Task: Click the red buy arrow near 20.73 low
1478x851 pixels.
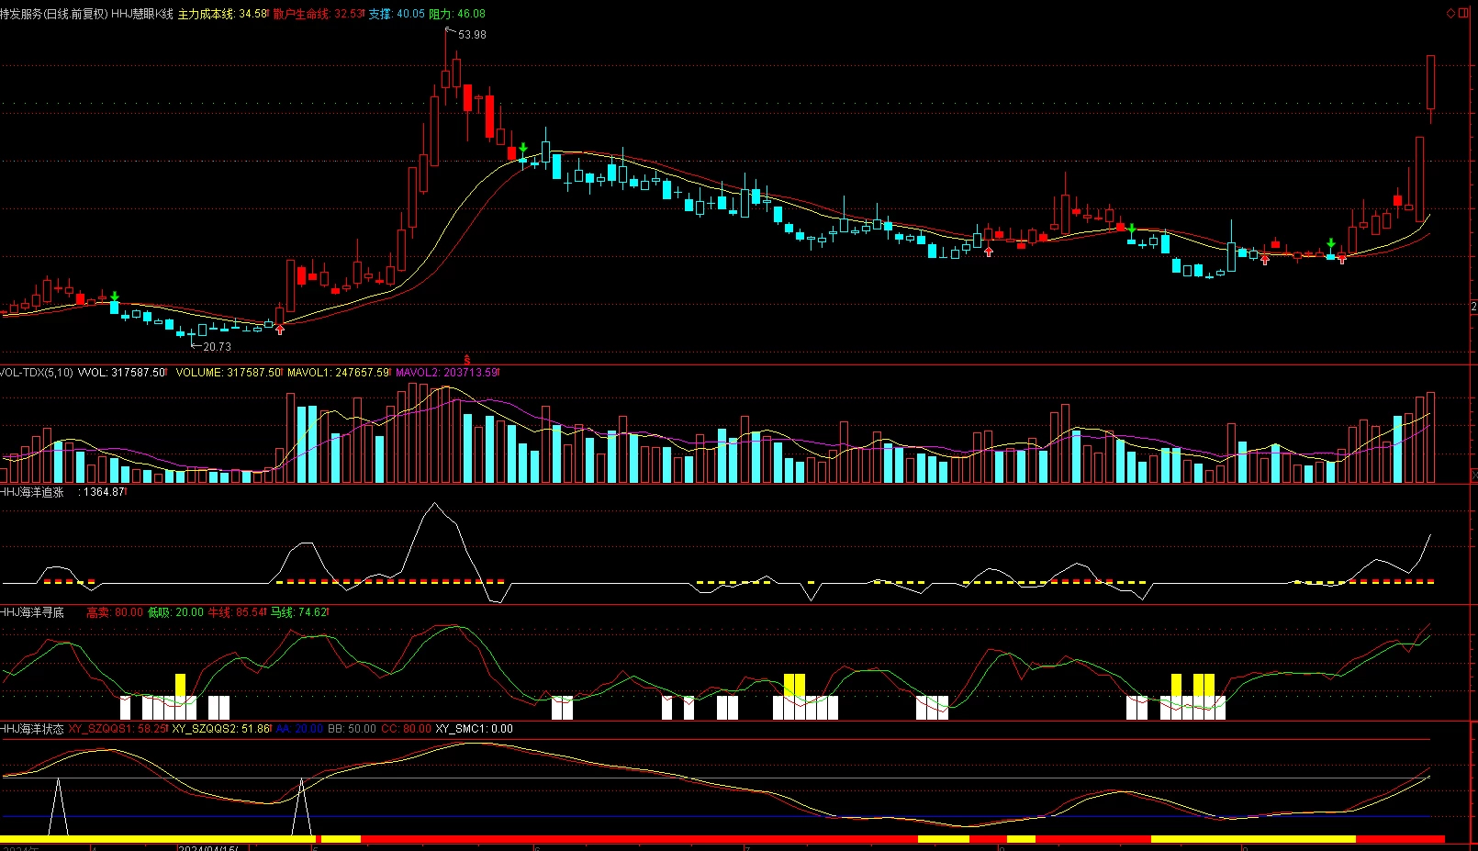Action: click(x=280, y=329)
